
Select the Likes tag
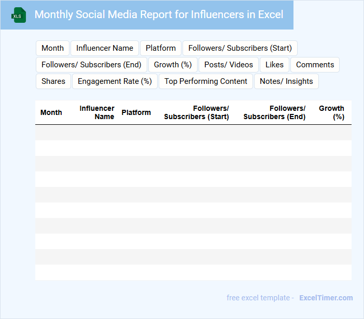tap(274, 65)
